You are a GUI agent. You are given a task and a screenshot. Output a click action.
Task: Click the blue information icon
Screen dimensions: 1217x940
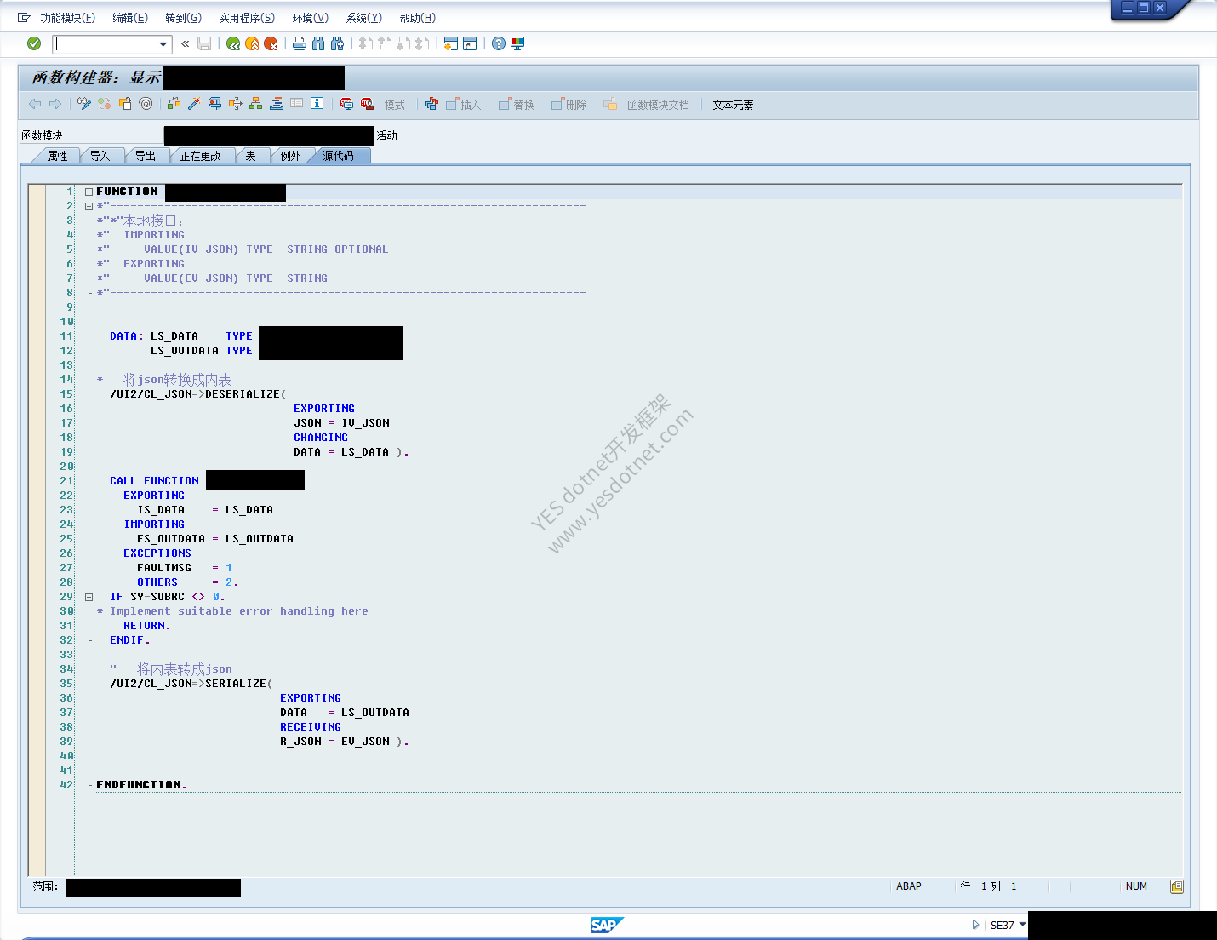317,104
